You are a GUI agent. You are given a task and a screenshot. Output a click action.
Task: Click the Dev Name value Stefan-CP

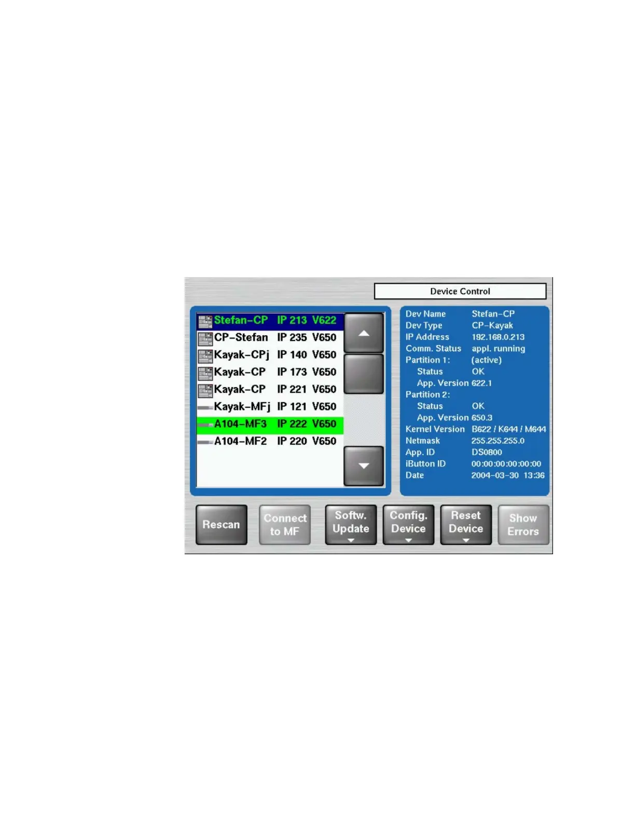click(x=493, y=314)
